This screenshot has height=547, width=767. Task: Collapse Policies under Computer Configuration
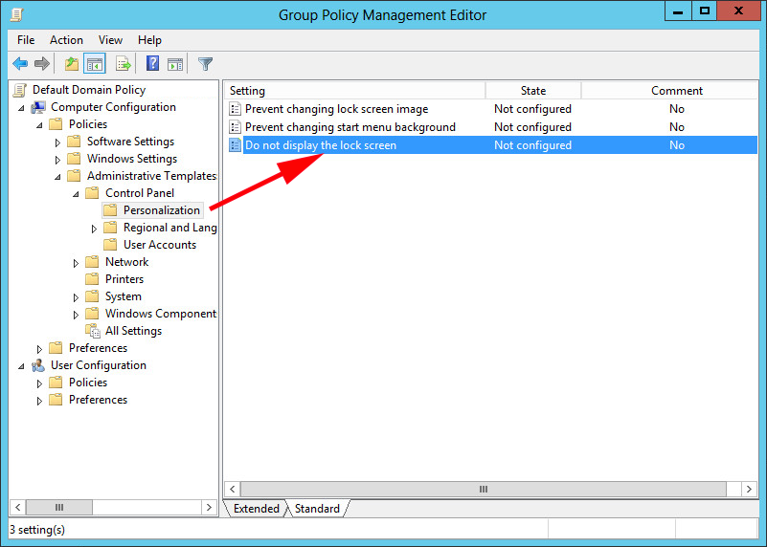click(39, 125)
